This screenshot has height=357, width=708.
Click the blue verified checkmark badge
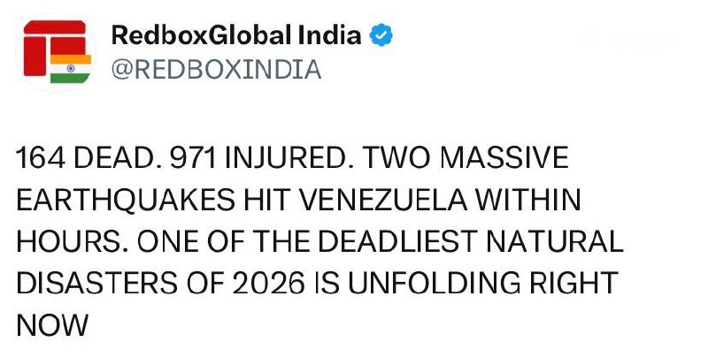(x=381, y=35)
